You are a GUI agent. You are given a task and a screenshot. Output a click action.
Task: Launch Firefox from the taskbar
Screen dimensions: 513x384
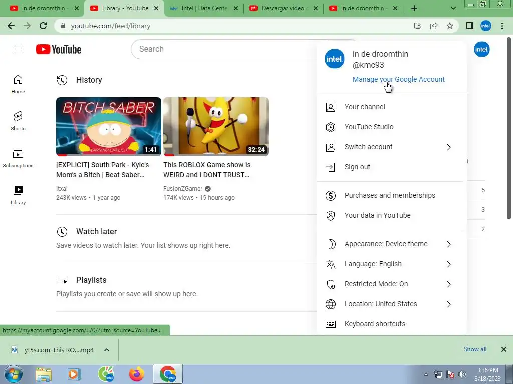(136, 374)
